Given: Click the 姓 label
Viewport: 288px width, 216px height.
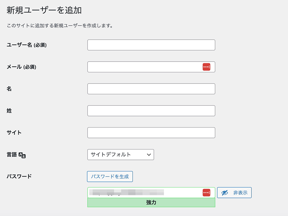Looking at the screenshot, I should click(9, 111).
